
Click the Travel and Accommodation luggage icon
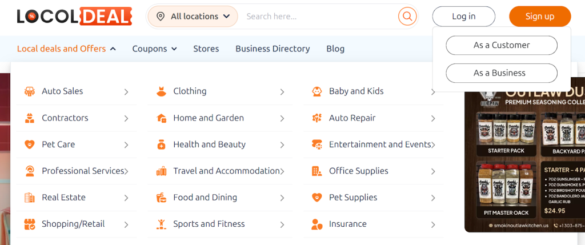[161, 171]
